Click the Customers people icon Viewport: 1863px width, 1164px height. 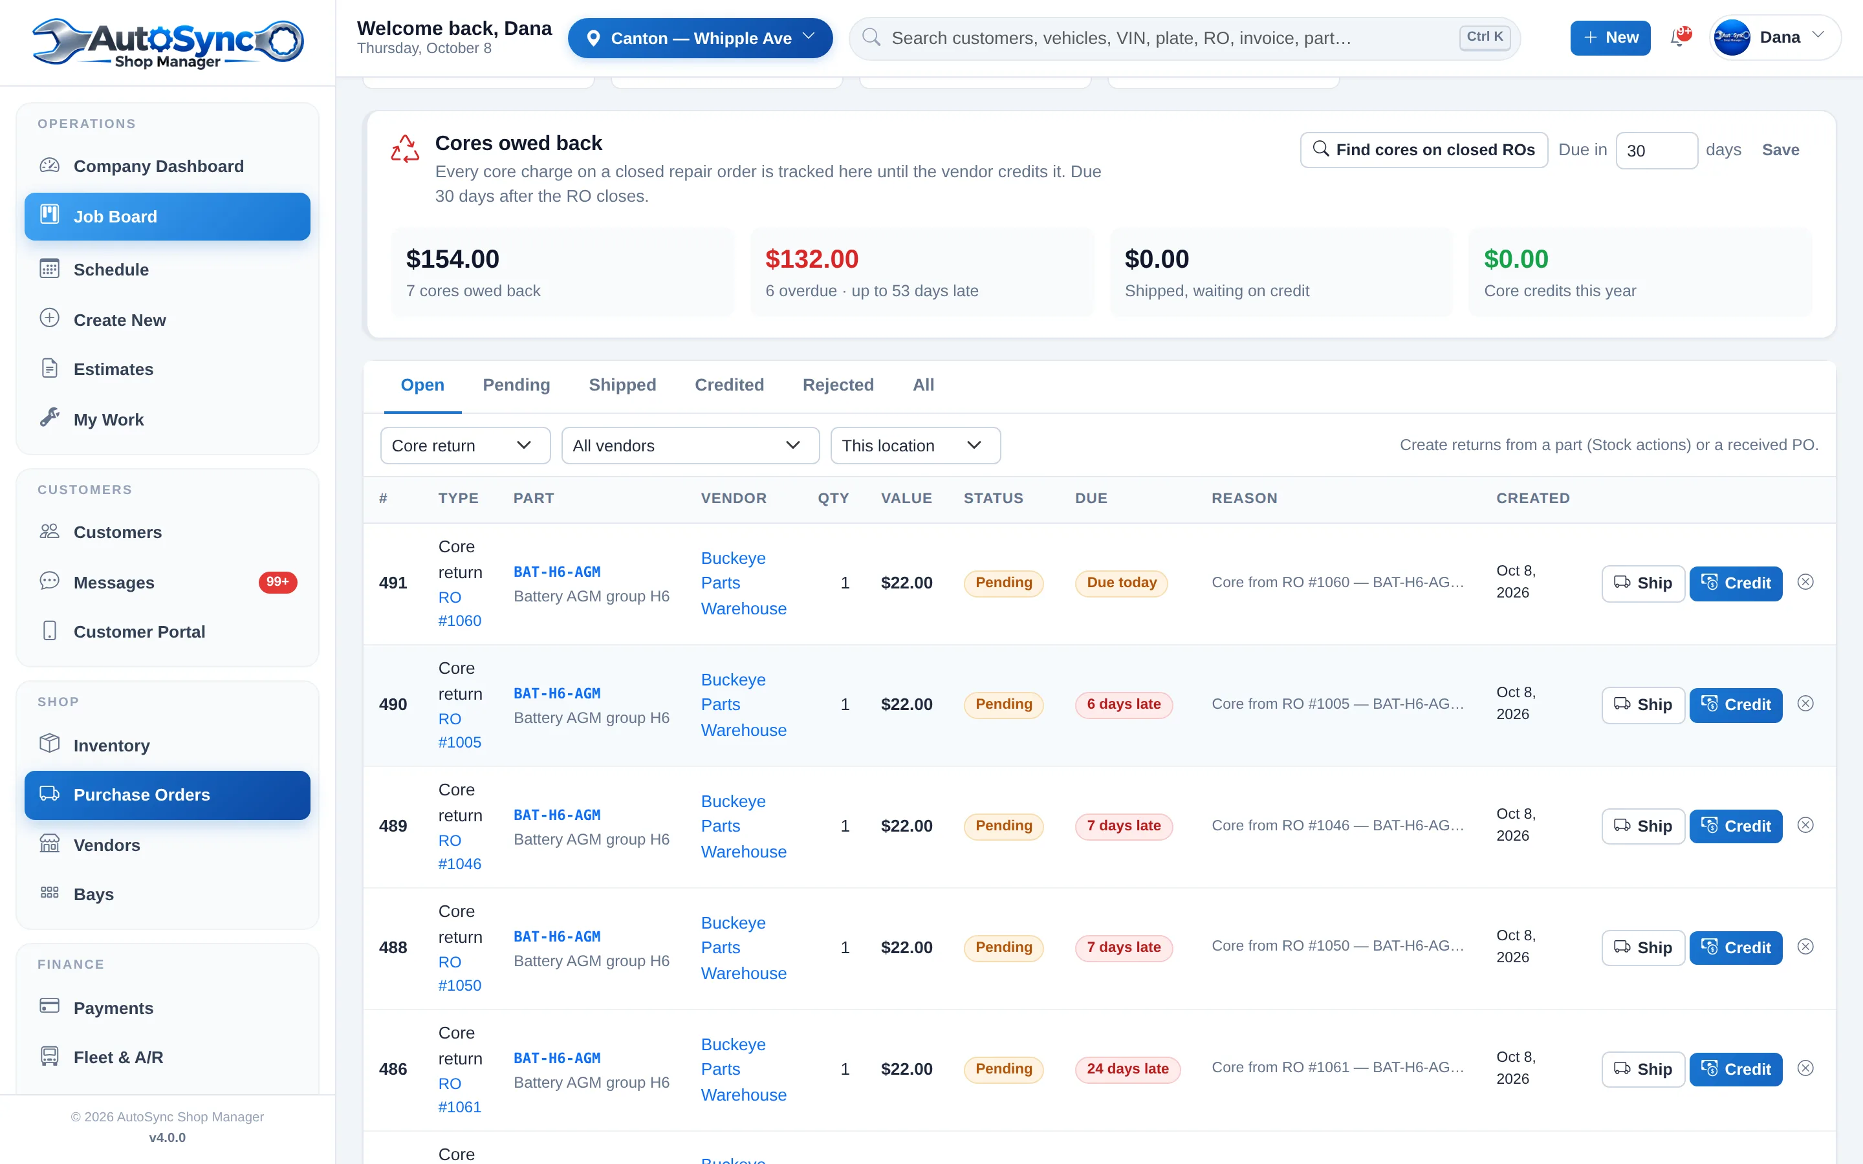(x=49, y=531)
